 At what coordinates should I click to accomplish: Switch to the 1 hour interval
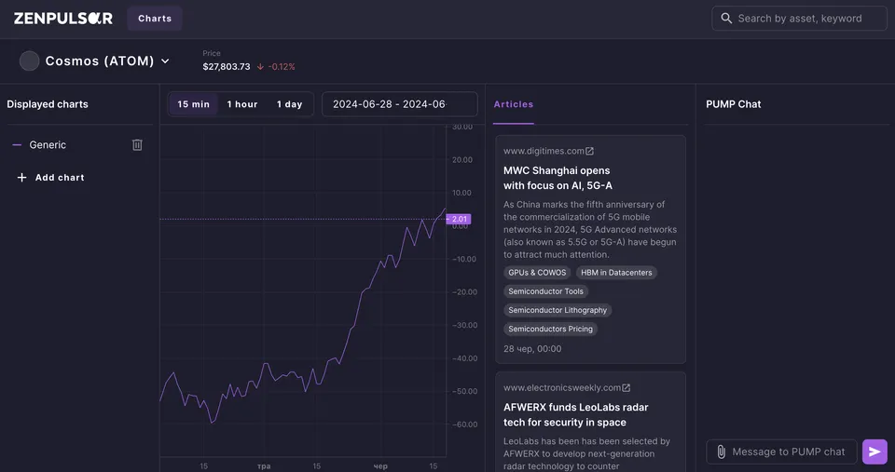pyautogui.click(x=242, y=104)
